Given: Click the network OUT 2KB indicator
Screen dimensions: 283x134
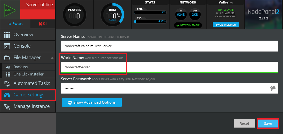Looking at the screenshot, I should click(x=195, y=14).
